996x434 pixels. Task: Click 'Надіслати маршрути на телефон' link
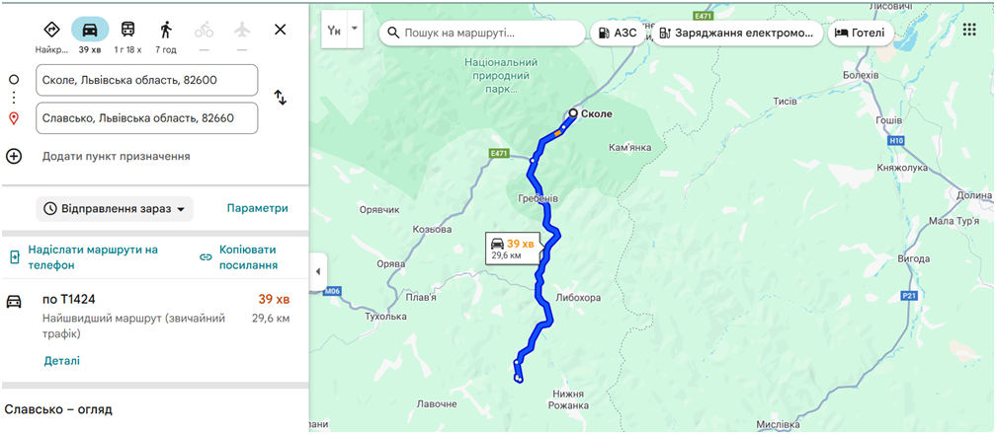(x=92, y=256)
